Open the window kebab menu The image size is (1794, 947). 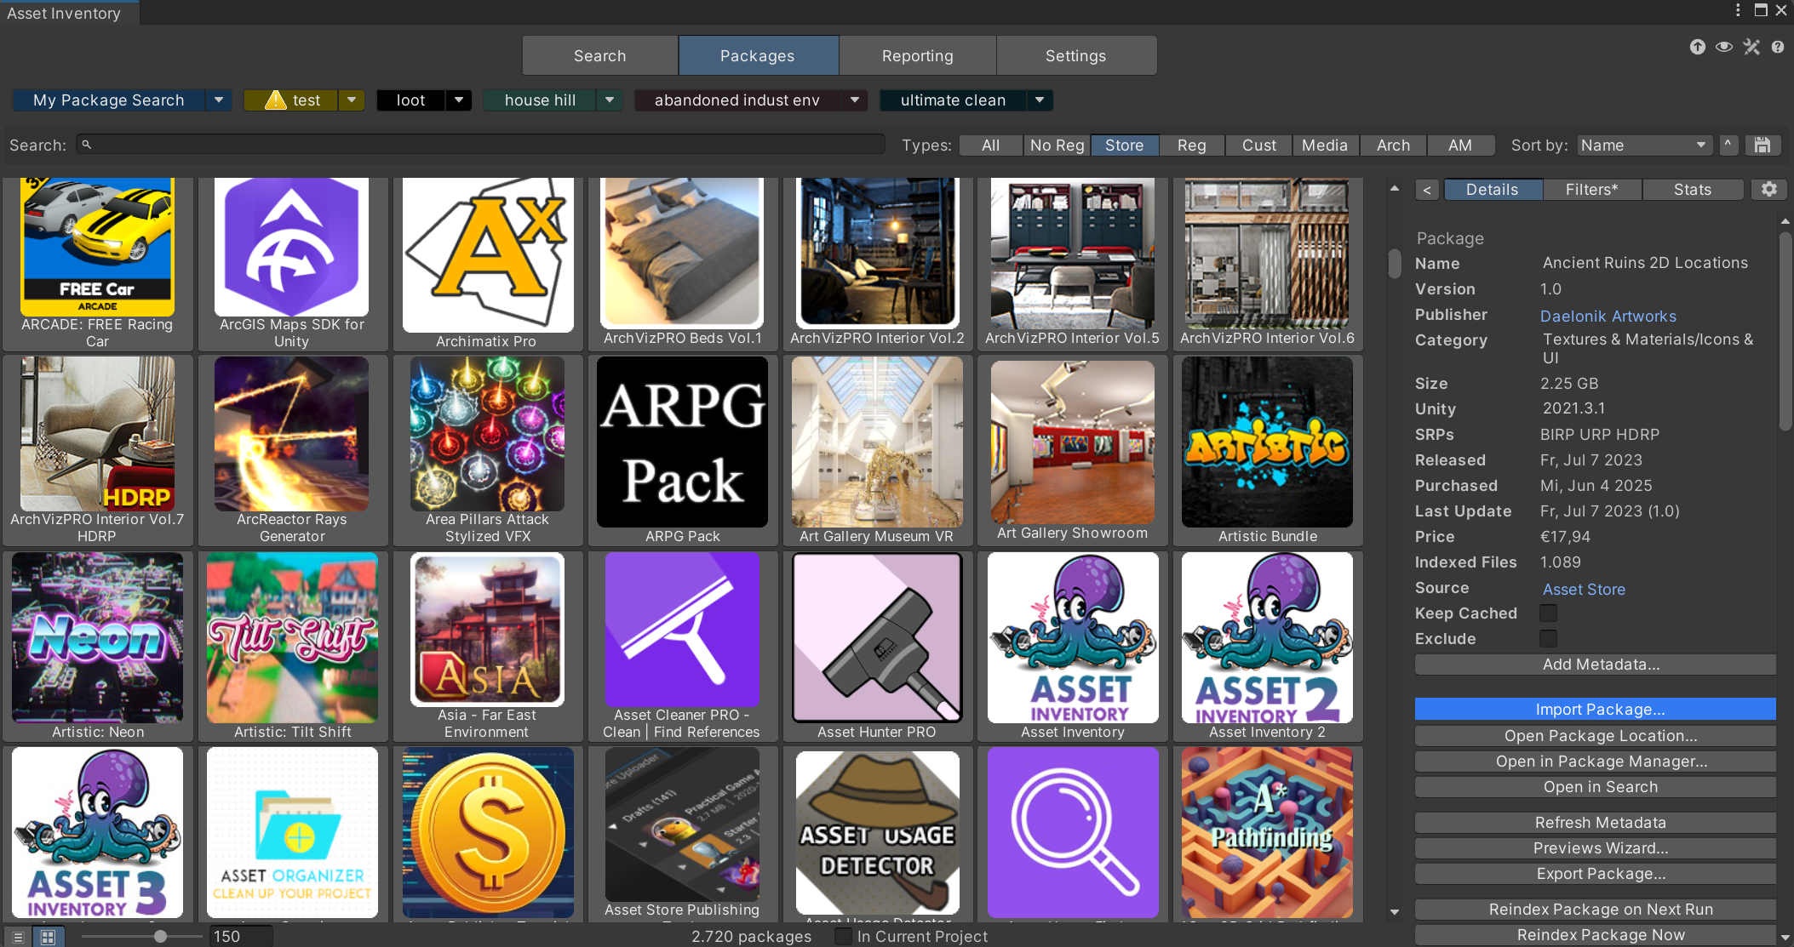click(x=1738, y=10)
